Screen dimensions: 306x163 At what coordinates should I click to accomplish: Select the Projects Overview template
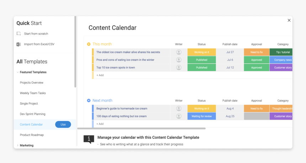32,83
